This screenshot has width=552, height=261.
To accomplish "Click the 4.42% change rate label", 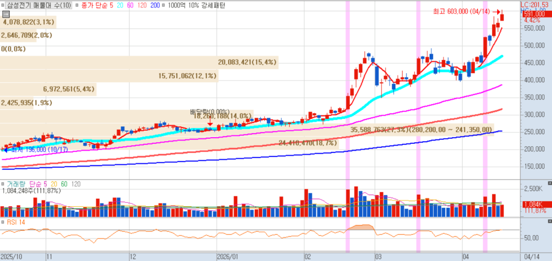I will tap(532, 21).
